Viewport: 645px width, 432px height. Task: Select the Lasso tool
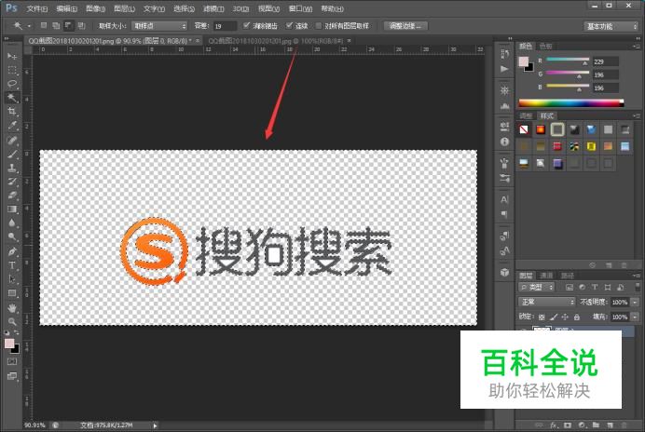click(x=12, y=84)
